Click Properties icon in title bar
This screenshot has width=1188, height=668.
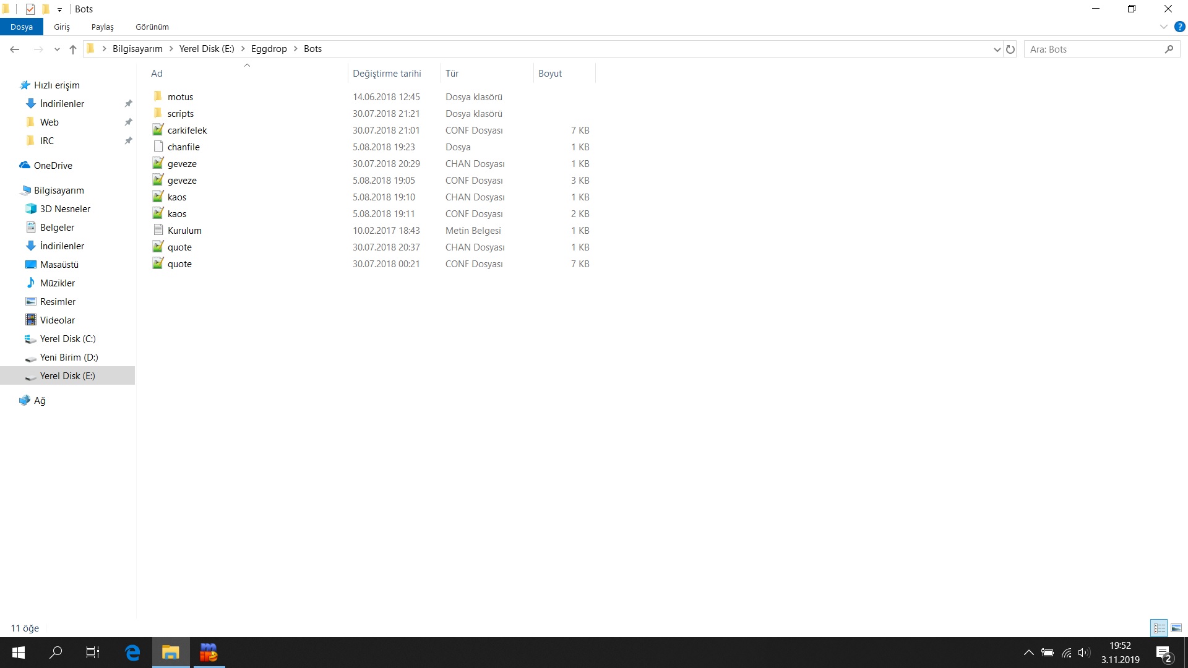click(x=30, y=9)
